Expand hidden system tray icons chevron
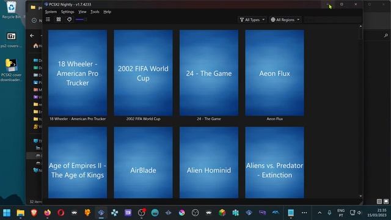 click(320, 213)
